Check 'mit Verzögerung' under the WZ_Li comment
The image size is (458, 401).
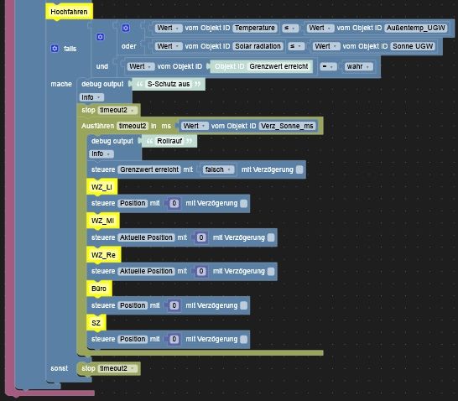point(243,204)
